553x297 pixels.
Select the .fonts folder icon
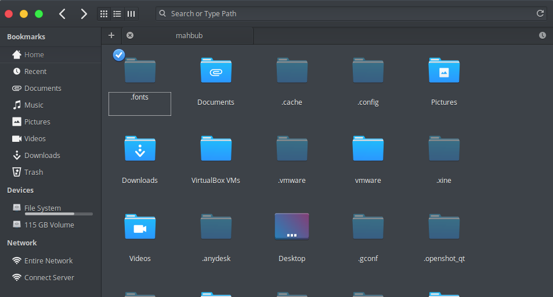140,71
